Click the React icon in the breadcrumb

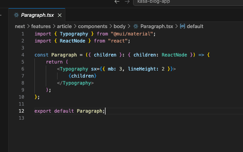tap(136, 27)
